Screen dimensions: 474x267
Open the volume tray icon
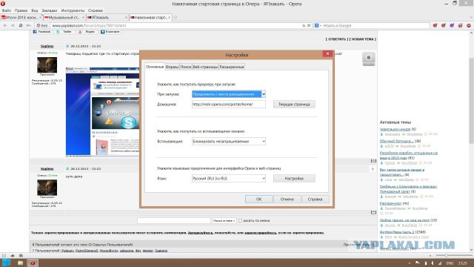[433, 263]
